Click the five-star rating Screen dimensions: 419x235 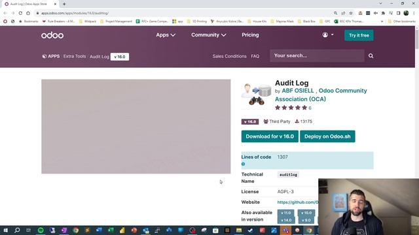(291, 108)
